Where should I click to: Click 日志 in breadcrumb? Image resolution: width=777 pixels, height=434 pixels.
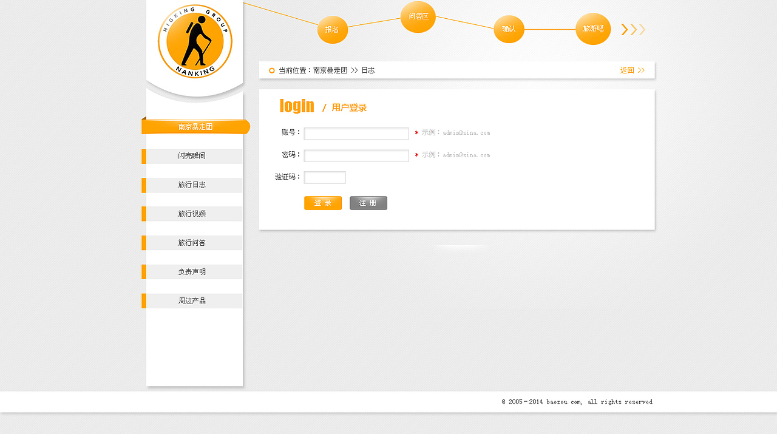(368, 70)
